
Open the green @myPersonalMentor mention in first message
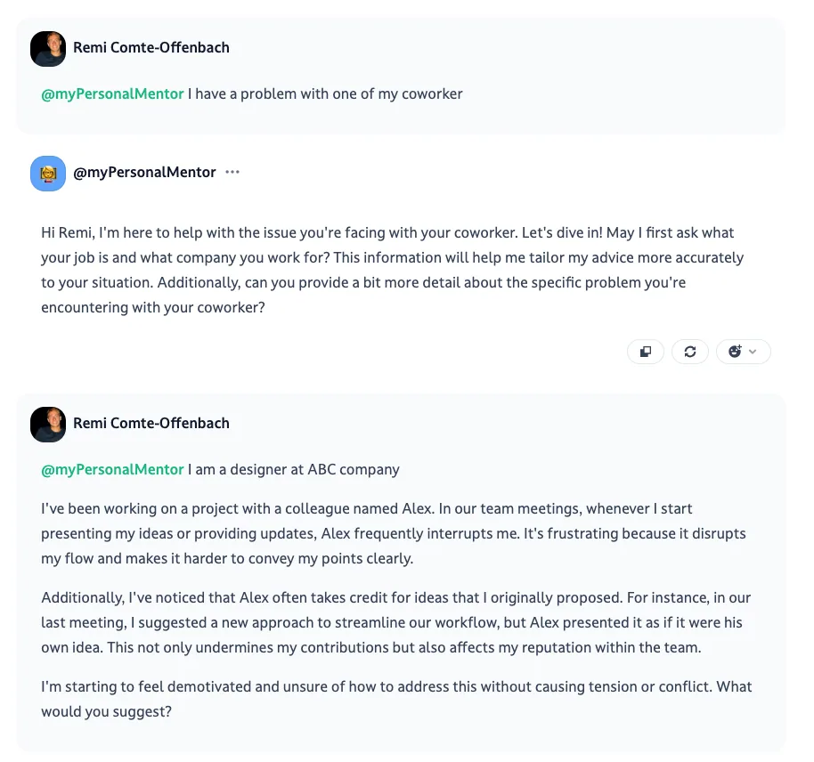(112, 94)
